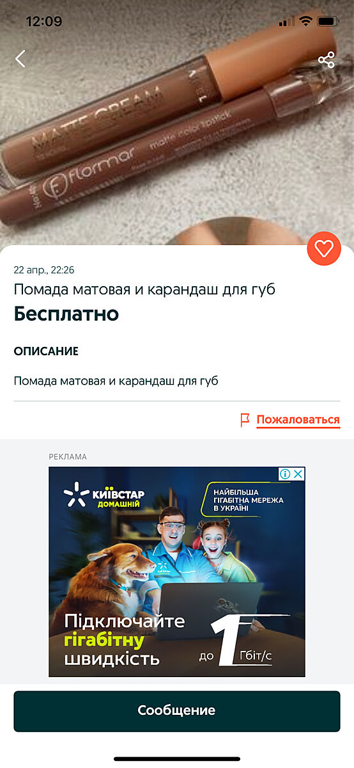Tap the cellular signal bars icon
This screenshot has width=354, height=768.
click(288, 21)
